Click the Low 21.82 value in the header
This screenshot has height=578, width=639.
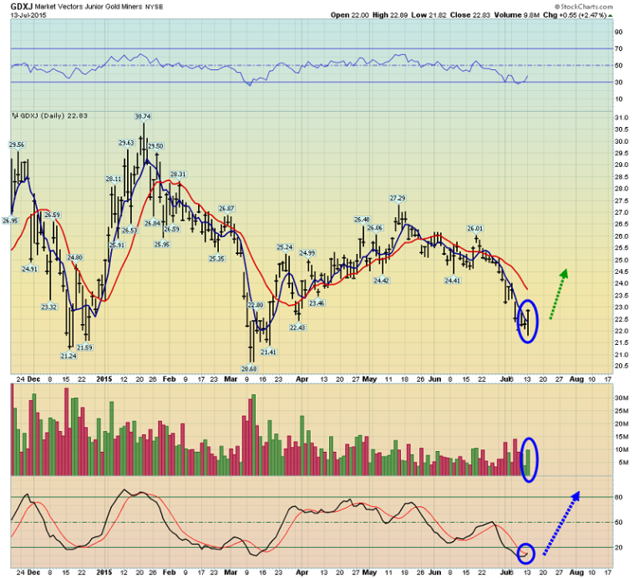point(429,15)
